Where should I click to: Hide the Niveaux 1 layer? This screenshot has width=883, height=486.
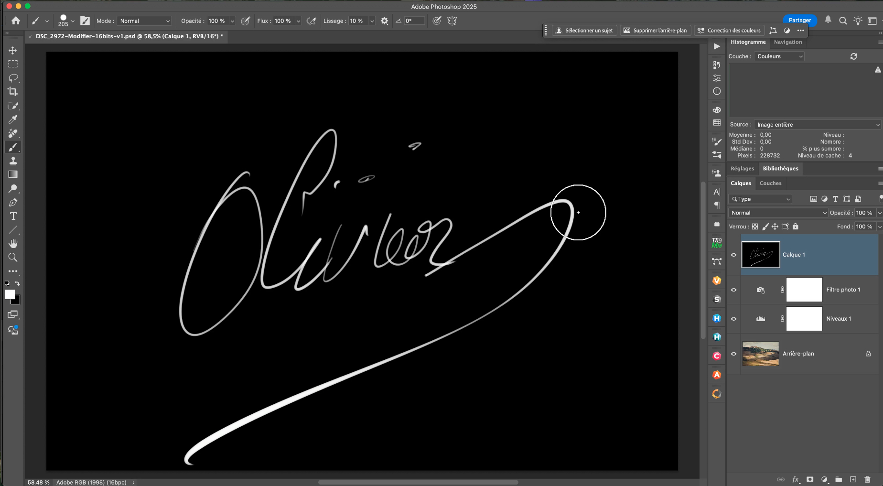[733, 319]
